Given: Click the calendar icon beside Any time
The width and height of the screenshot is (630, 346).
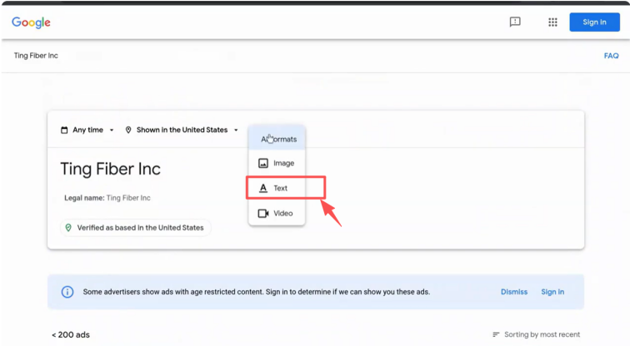Looking at the screenshot, I should pos(64,130).
